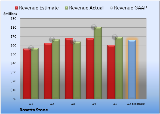Image resolution: width=160 pixels, height=114 pixels.
Task: Click the 'Q2' x-axis label
Action: (52, 104)
